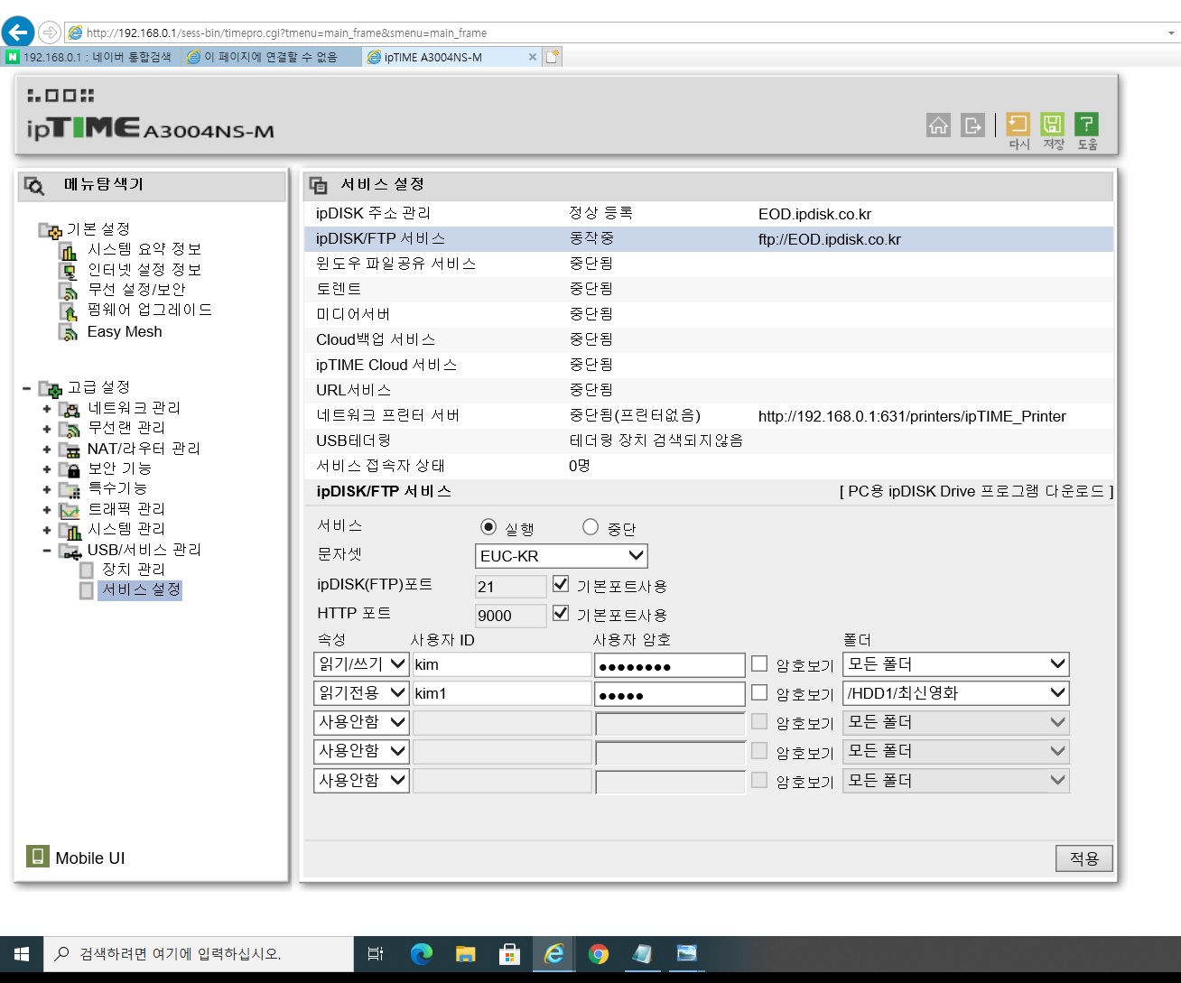The height and width of the screenshot is (983, 1181).
Task: Click the 펌웨어 업그레이드 icon
Action: pyautogui.click(x=69, y=311)
